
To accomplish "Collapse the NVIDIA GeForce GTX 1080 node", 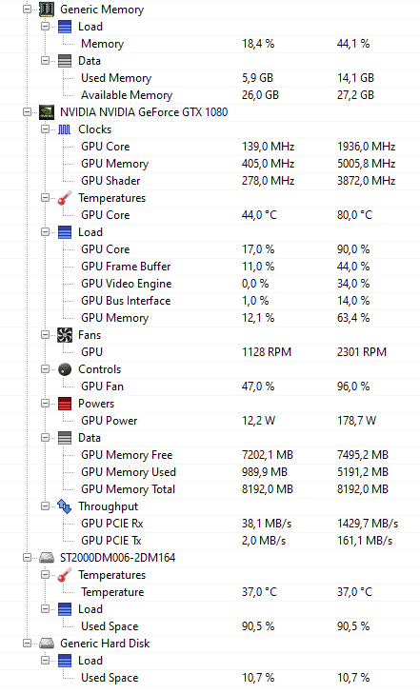I will coord(27,112).
